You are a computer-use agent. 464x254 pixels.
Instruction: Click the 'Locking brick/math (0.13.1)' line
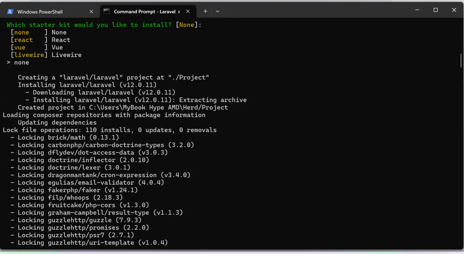pos(65,138)
